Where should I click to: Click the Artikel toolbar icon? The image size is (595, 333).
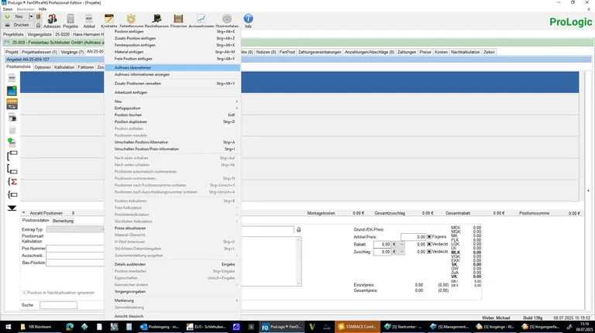tap(89, 19)
